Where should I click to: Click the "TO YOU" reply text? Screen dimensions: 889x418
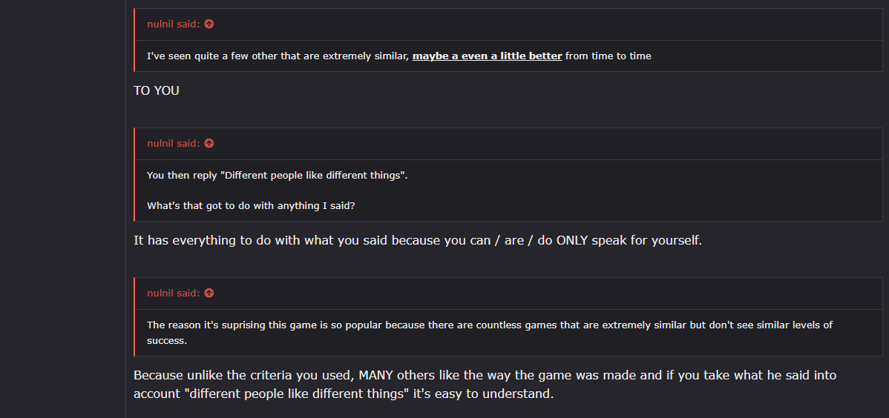tap(157, 90)
